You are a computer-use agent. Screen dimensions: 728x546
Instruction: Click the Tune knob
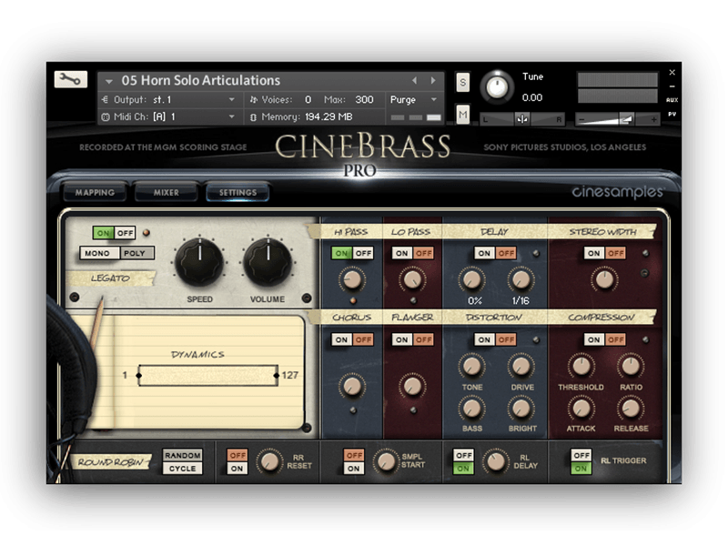pyautogui.click(x=497, y=86)
